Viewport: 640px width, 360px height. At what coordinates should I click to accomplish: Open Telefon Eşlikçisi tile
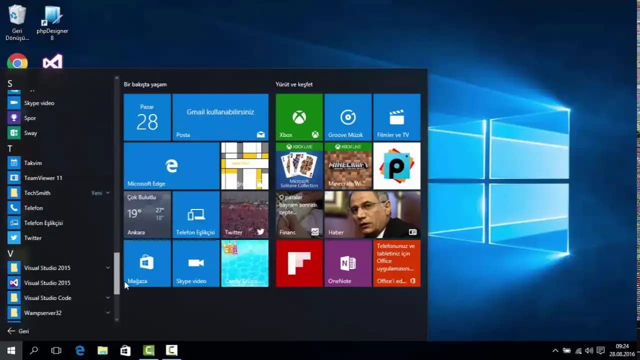click(195, 214)
